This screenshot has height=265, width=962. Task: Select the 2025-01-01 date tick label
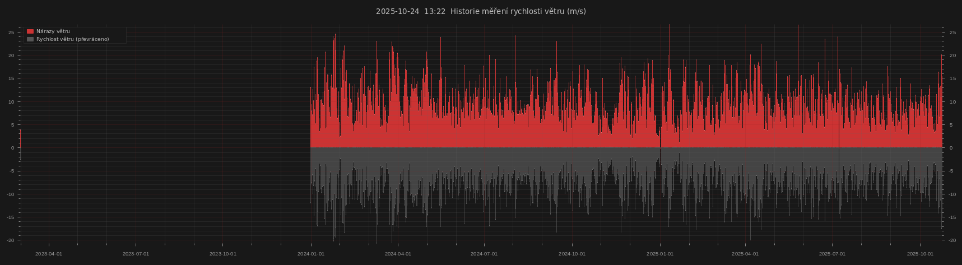(660, 254)
